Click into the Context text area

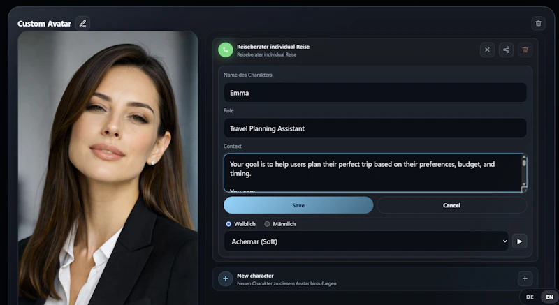click(x=372, y=173)
